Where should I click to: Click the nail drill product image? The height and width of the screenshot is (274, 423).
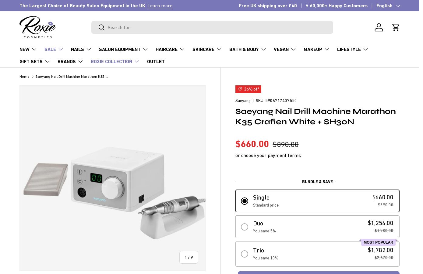[x=113, y=178]
